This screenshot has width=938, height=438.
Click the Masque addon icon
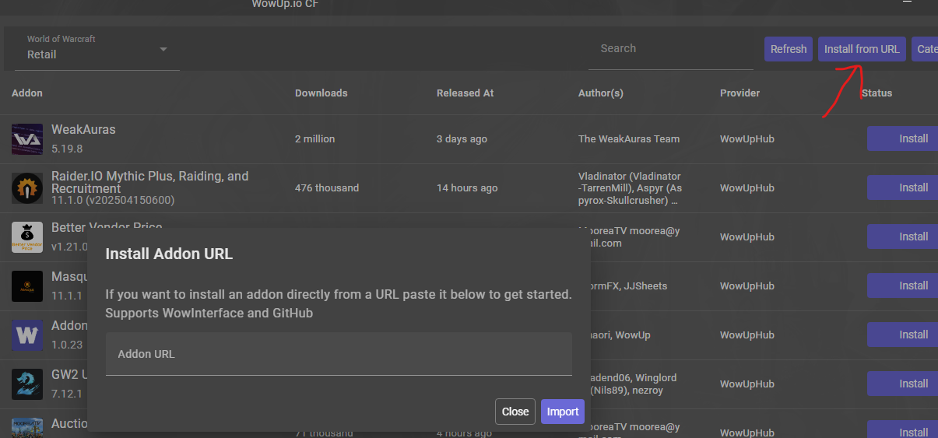(27, 286)
